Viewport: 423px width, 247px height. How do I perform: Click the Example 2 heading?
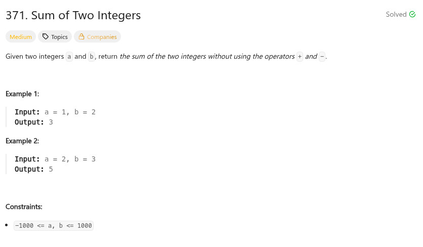22,141
